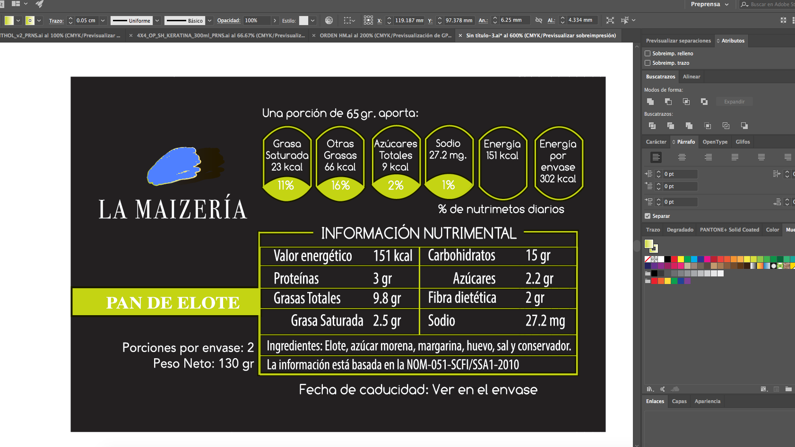This screenshot has width=795, height=447.
Task: Select the yellow swatch in the first swatch row
Action: click(x=681, y=259)
